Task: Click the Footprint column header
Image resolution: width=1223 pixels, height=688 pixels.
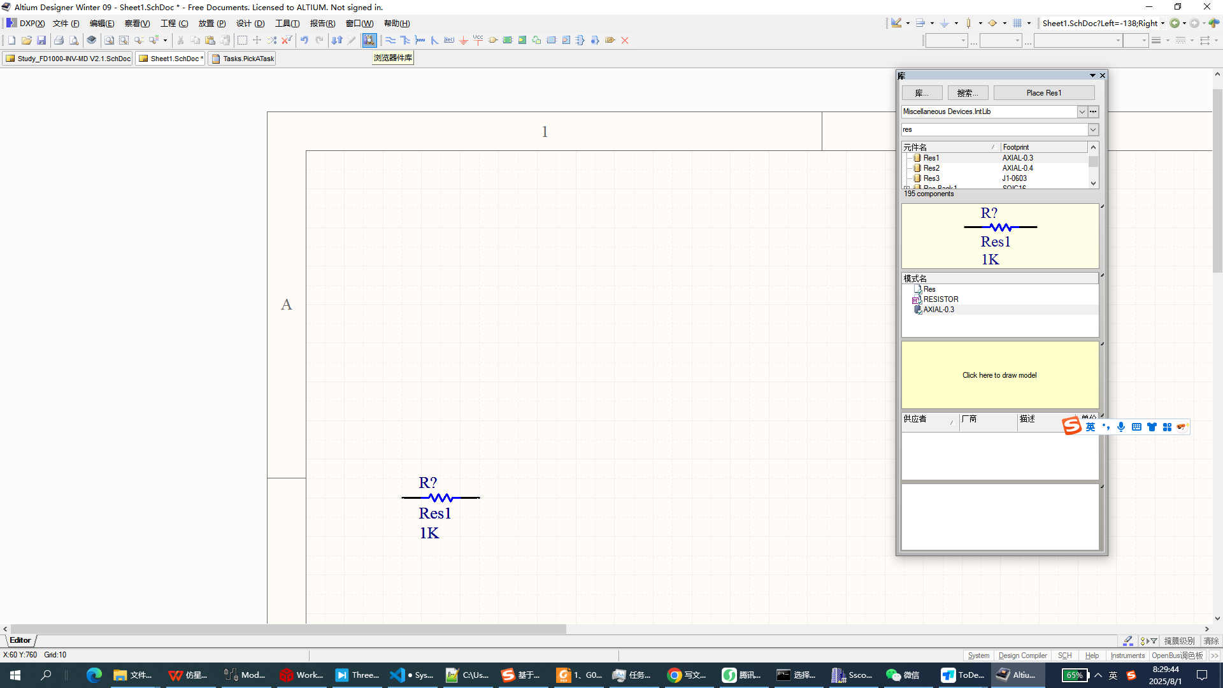Action: tap(1044, 147)
